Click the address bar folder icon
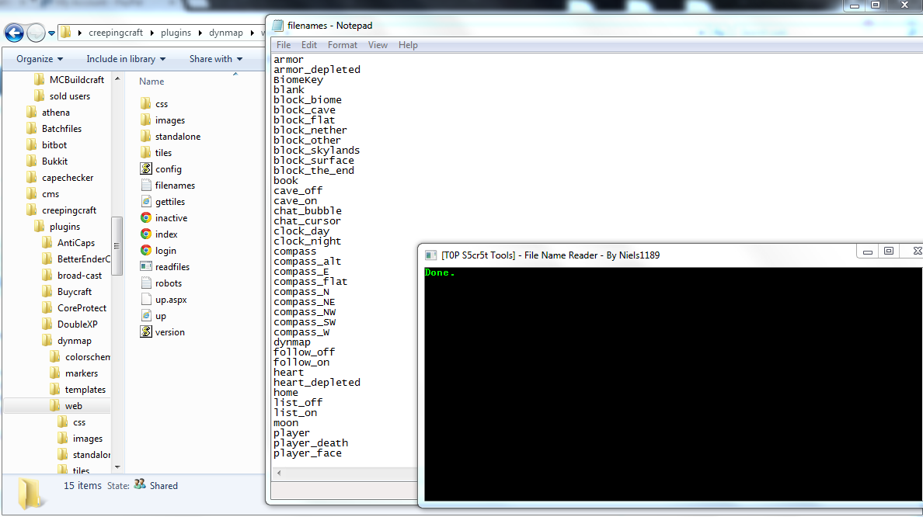This screenshot has width=923, height=517. point(66,33)
